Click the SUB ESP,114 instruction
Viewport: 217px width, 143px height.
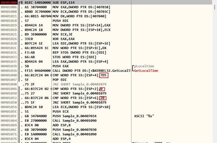[x=63, y=3]
